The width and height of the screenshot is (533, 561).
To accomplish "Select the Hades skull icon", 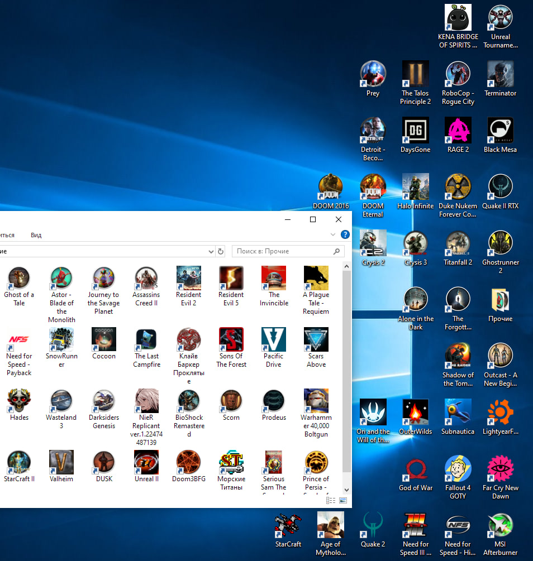I will [19, 401].
